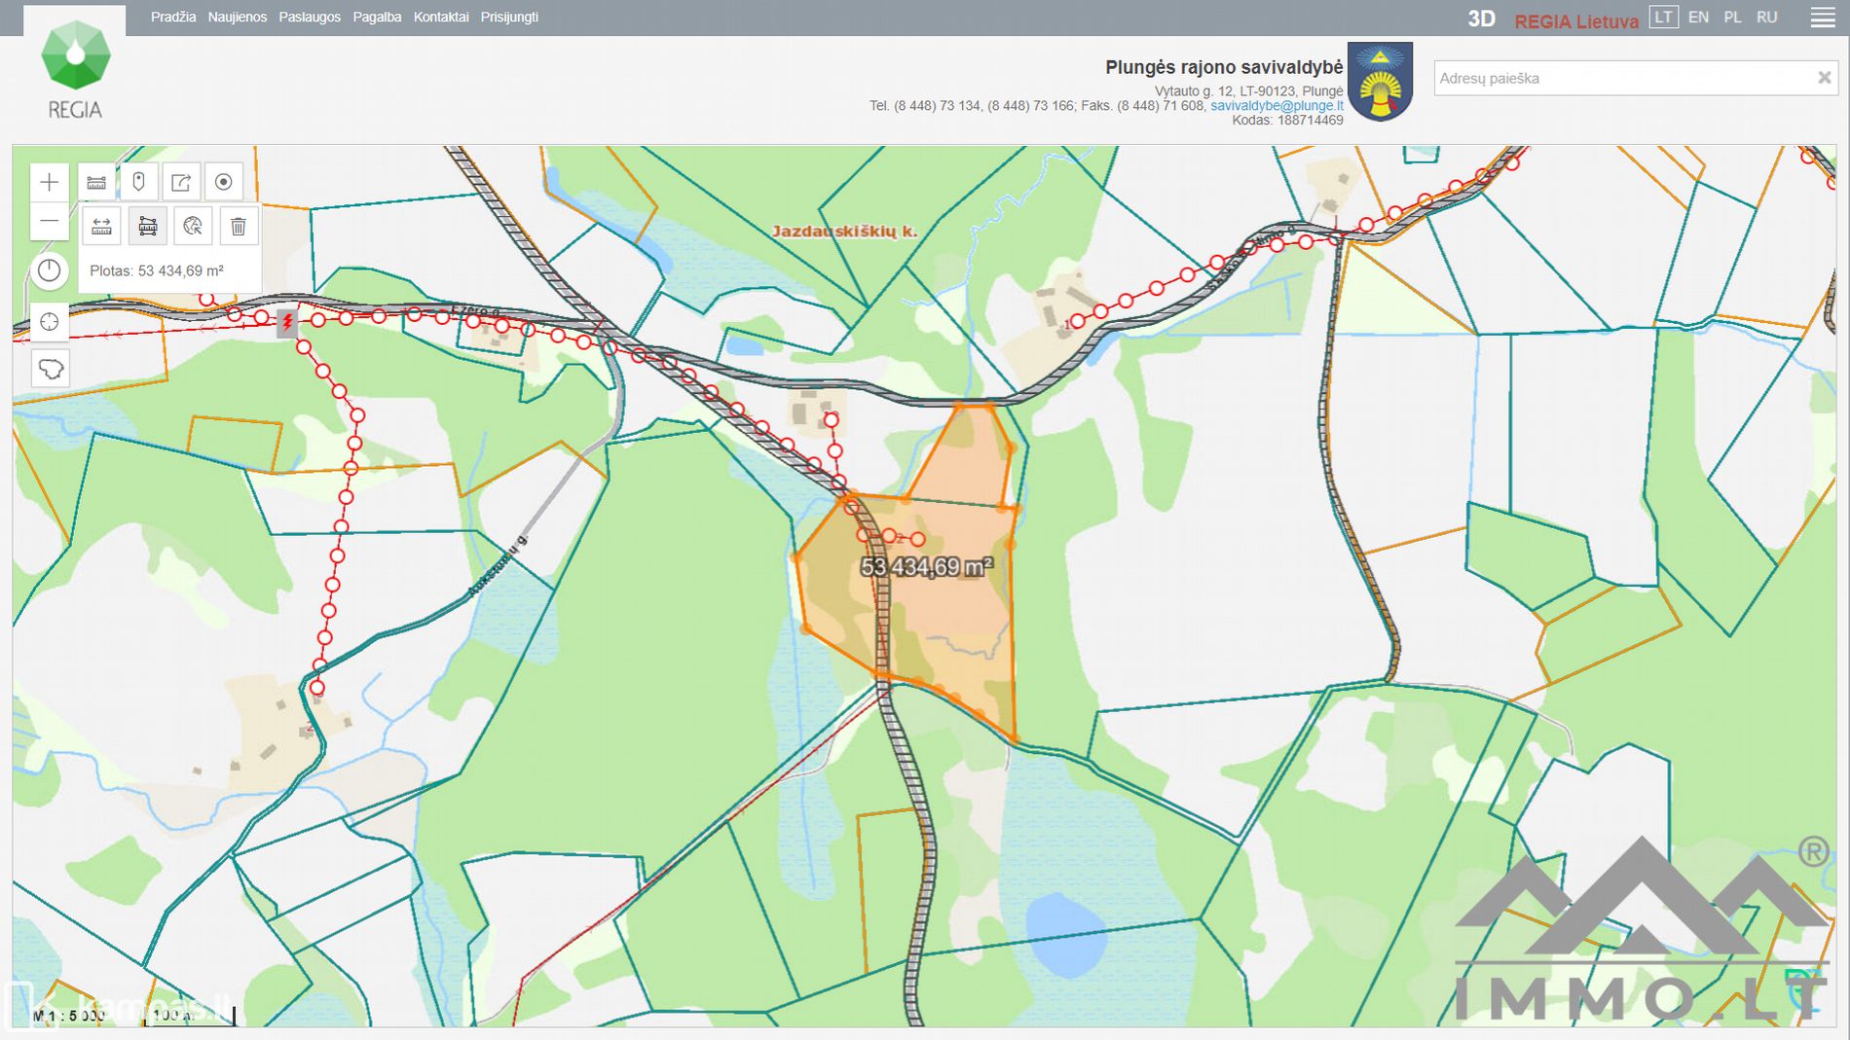Switch language to PL
Image resolution: width=1850 pixels, height=1040 pixels.
coord(1732,18)
